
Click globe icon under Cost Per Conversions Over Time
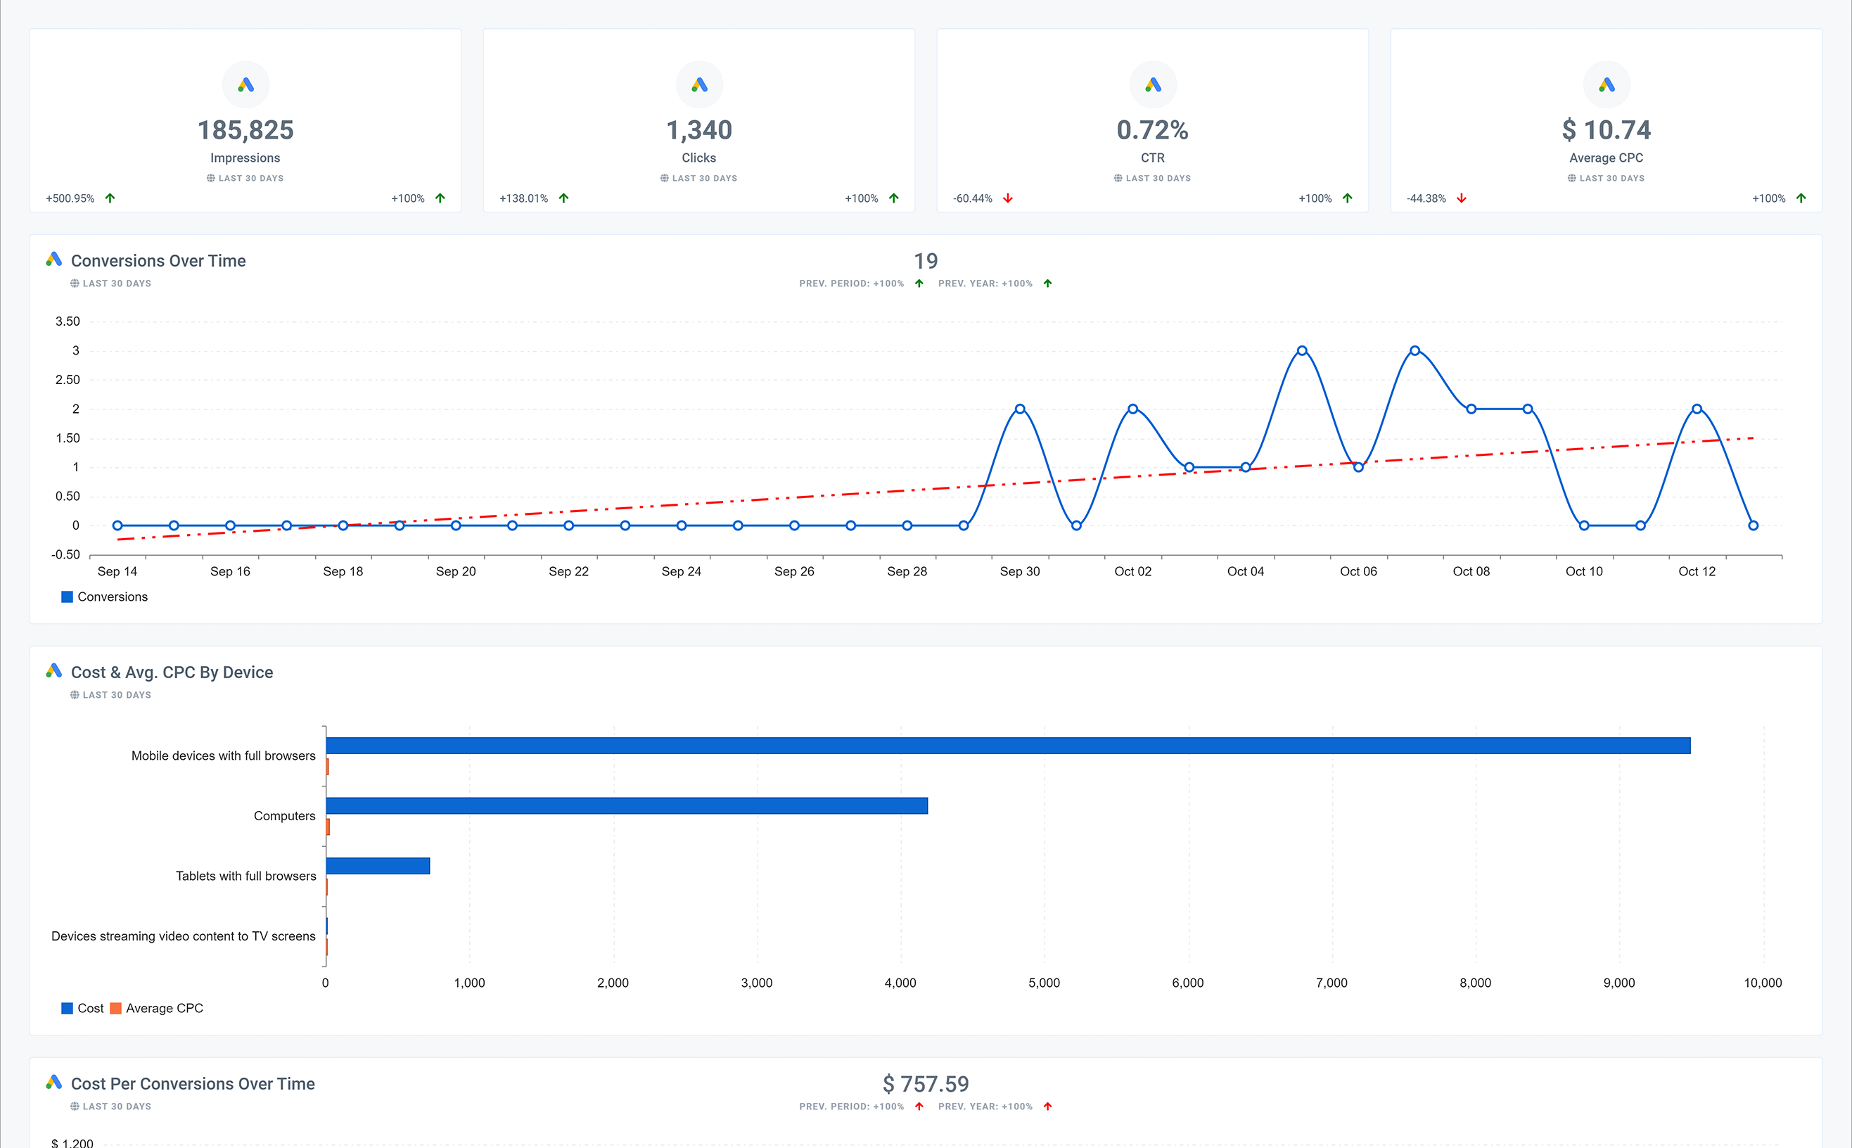click(x=75, y=1106)
